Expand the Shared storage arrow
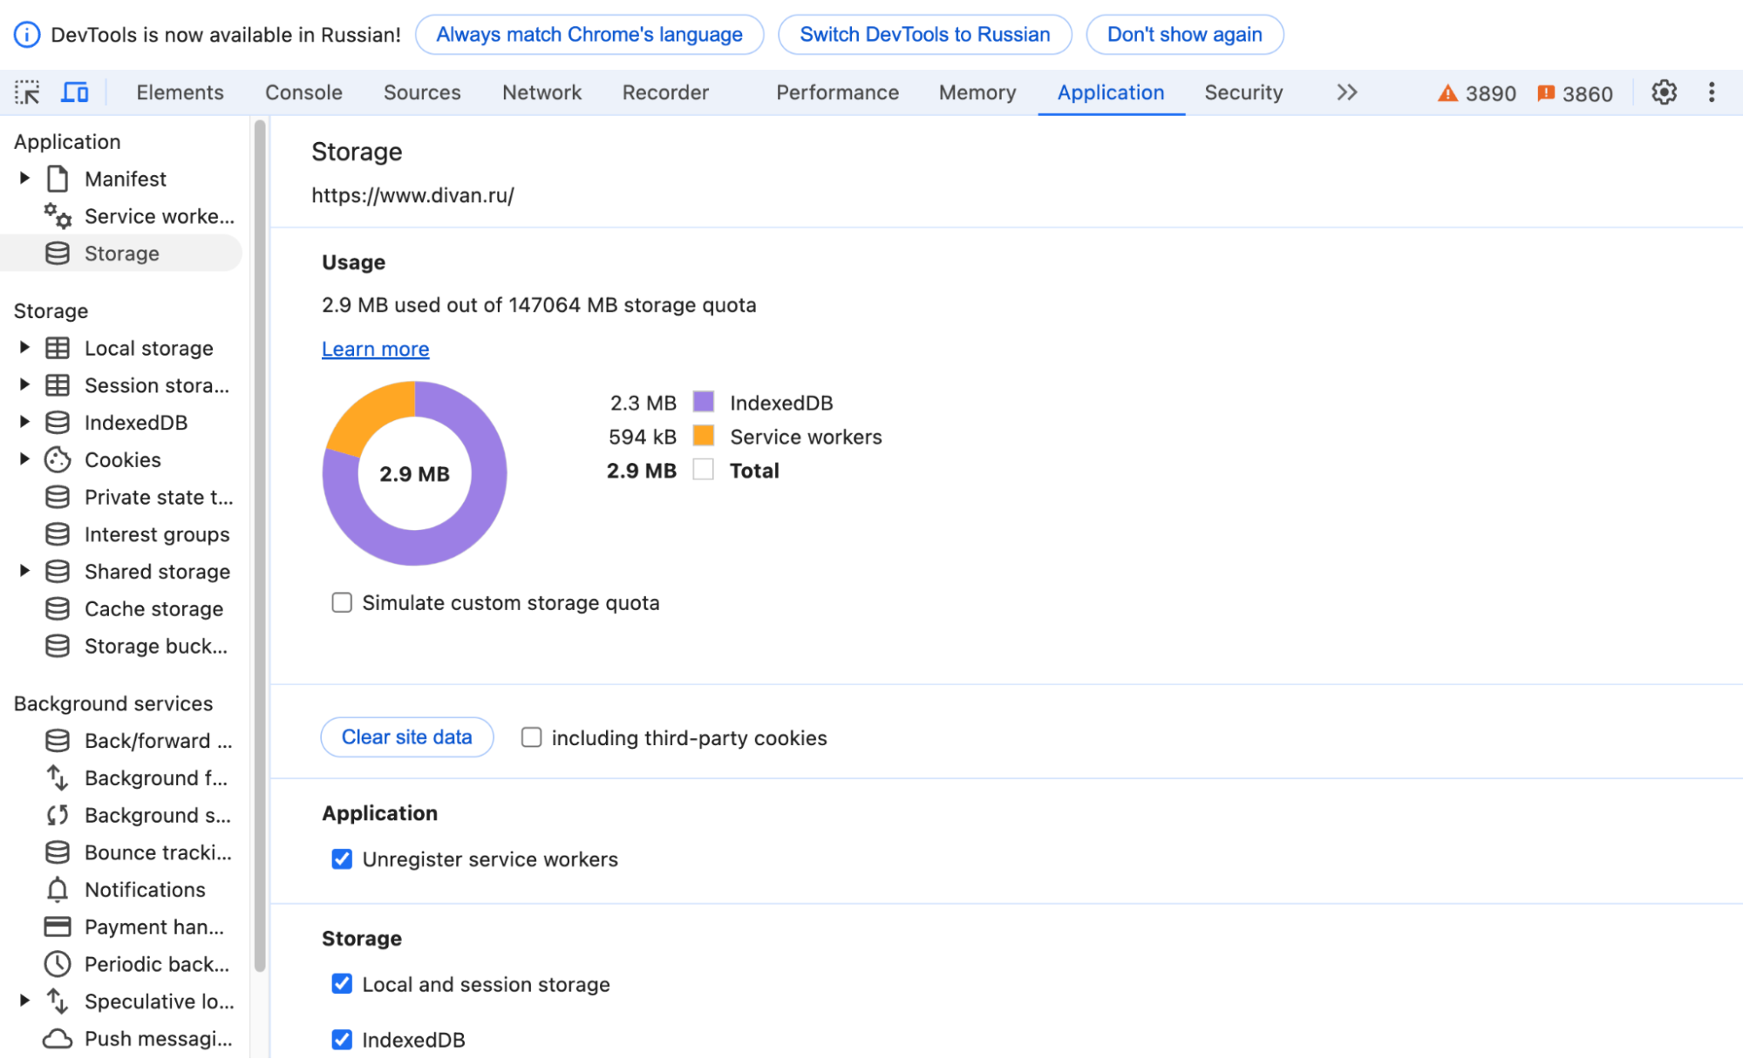The height and width of the screenshot is (1059, 1743). tap(24, 571)
